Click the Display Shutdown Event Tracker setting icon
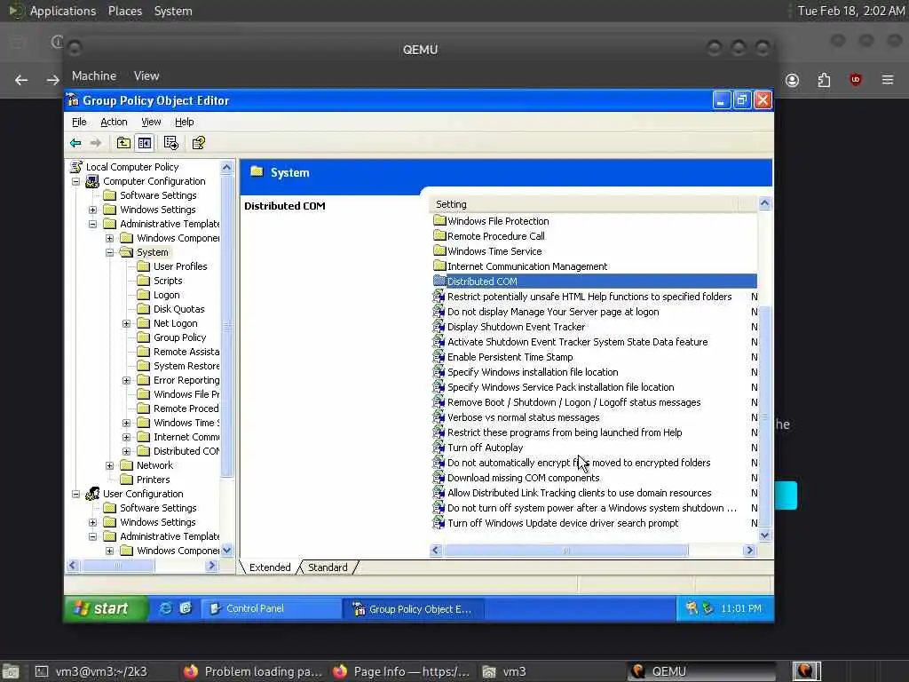 pos(439,327)
